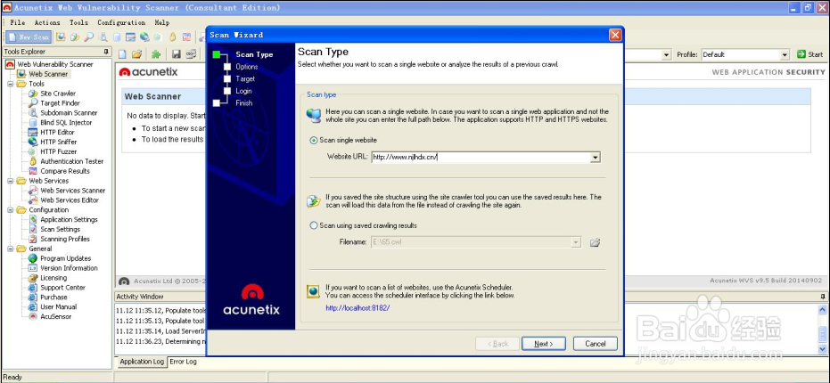Click the Web Scanner icon in the top toolbar
This screenshot has width=830, height=383.
tap(61, 37)
